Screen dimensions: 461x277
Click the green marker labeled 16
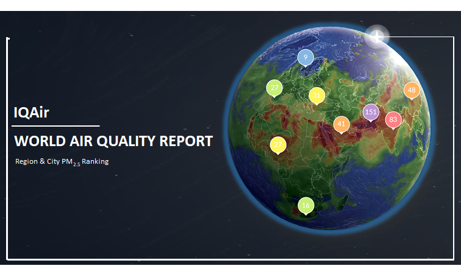coord(306,205)
